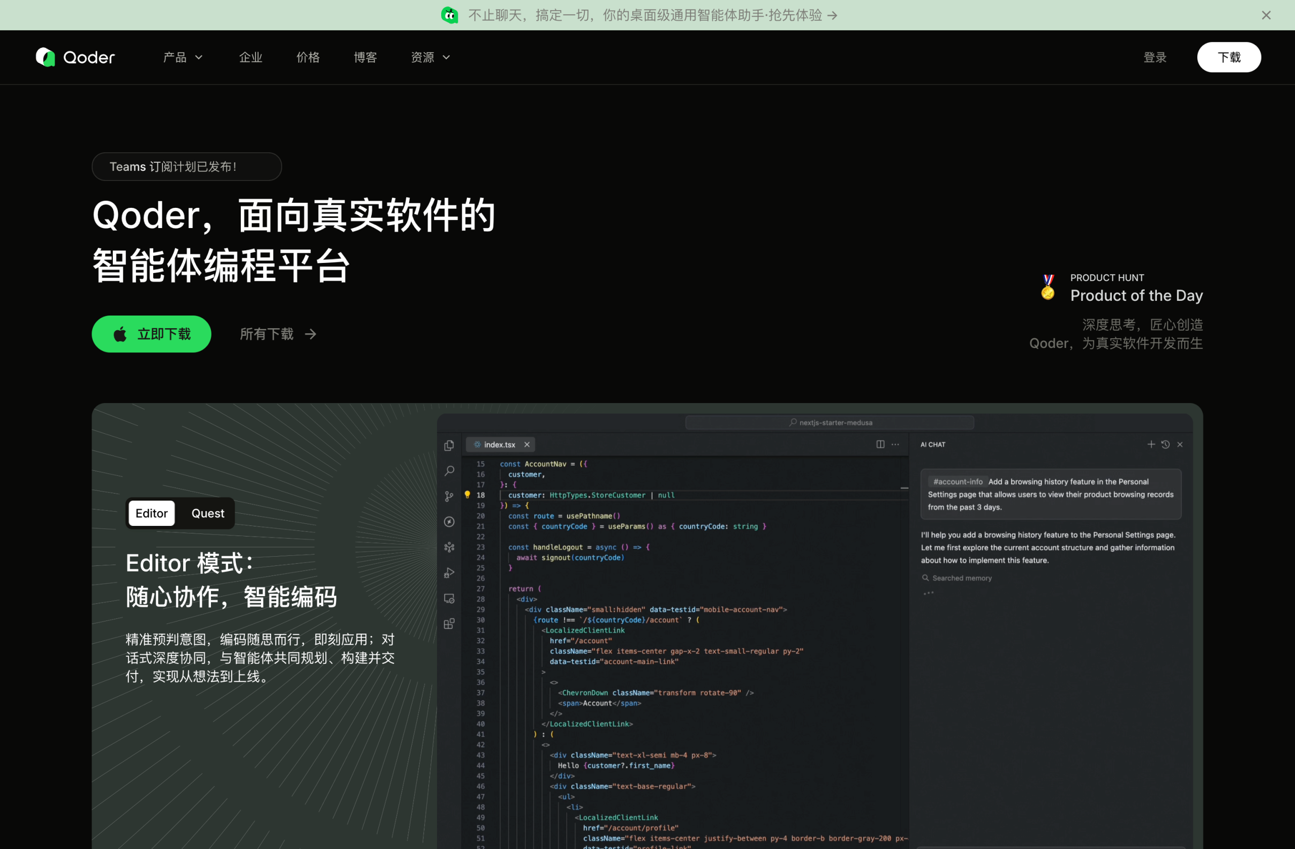Expand the 资源 dropdown menu
This screenshot has height=849, width=1295.
pos(430,57)
